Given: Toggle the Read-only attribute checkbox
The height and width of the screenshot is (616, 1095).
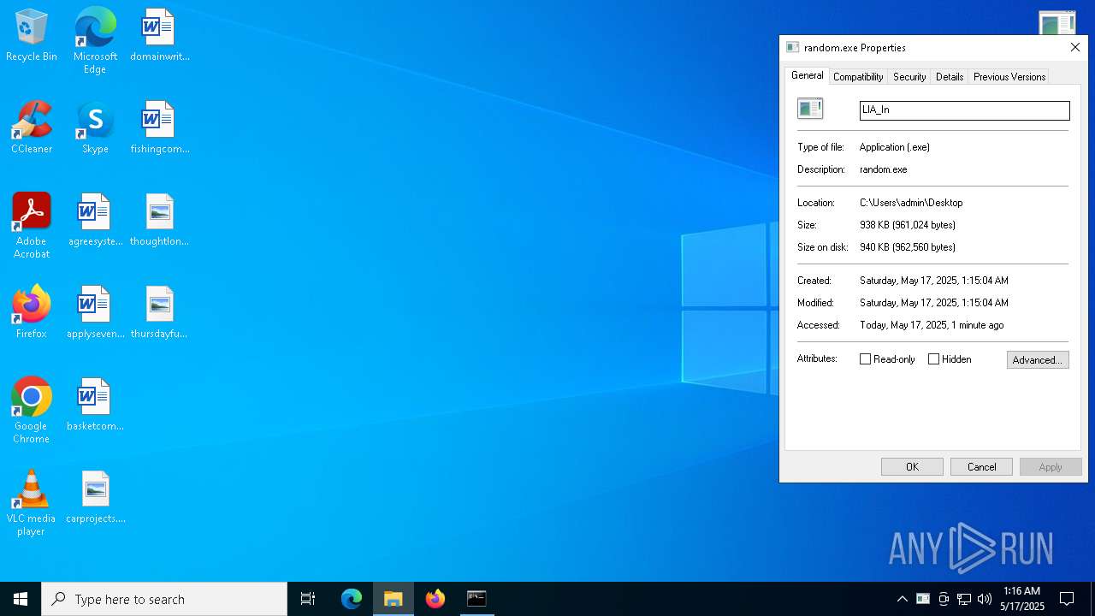Looking at the screenshot, I should pyautogui.click(x=865, y=359).
